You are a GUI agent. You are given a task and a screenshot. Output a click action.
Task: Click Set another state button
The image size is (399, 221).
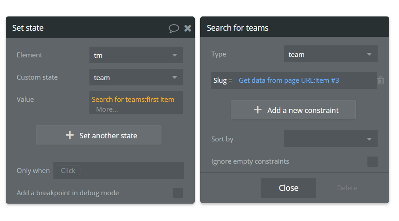[99, 135]
